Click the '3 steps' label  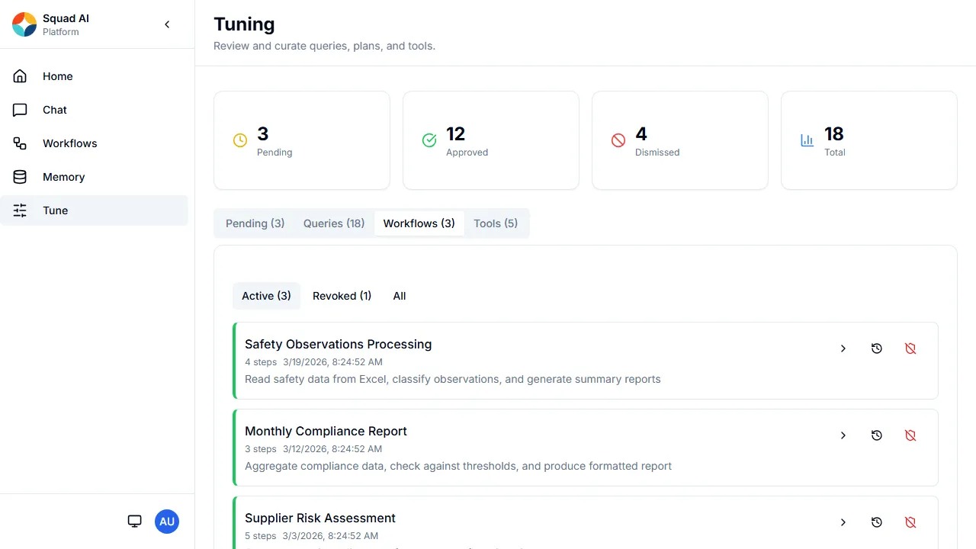261,449
